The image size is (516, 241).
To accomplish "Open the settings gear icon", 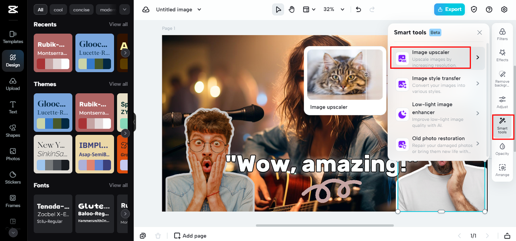I will [504, 10].
